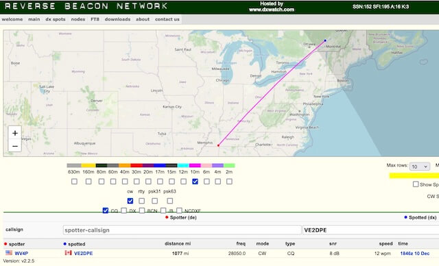
Task: Open the WV4P spotter callsign link
Action: 21,253
